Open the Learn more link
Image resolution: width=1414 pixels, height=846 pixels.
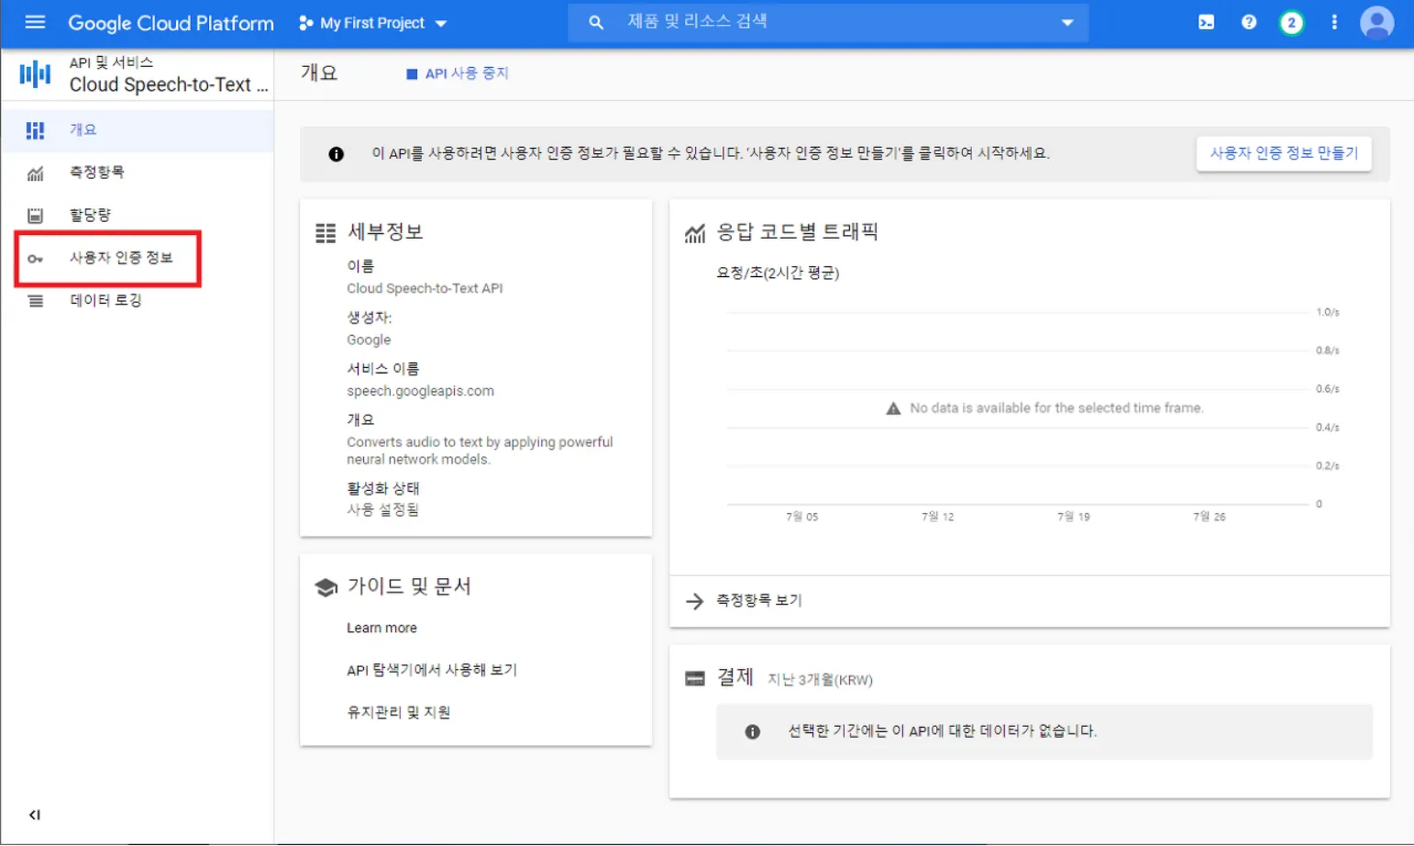381,629
